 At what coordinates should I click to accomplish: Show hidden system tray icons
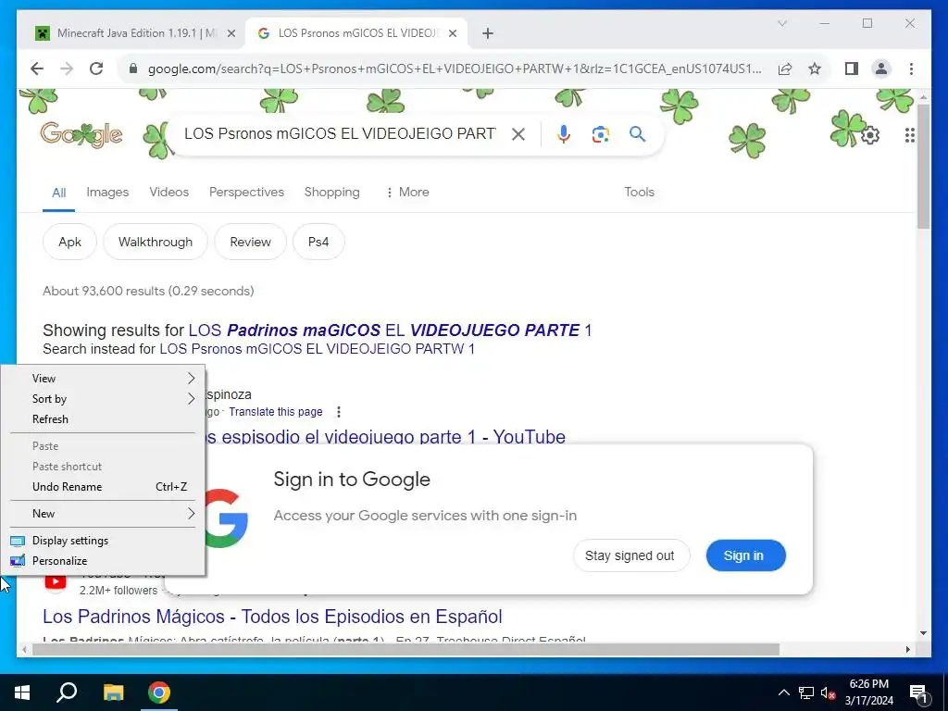point(783,692)
